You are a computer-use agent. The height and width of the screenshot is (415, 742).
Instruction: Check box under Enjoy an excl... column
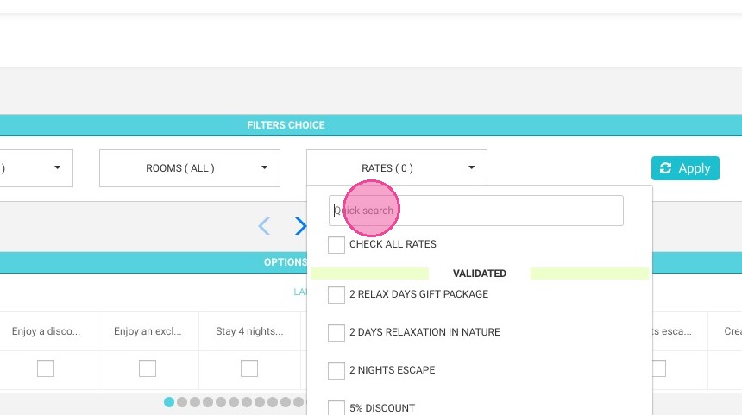(148, 368)
